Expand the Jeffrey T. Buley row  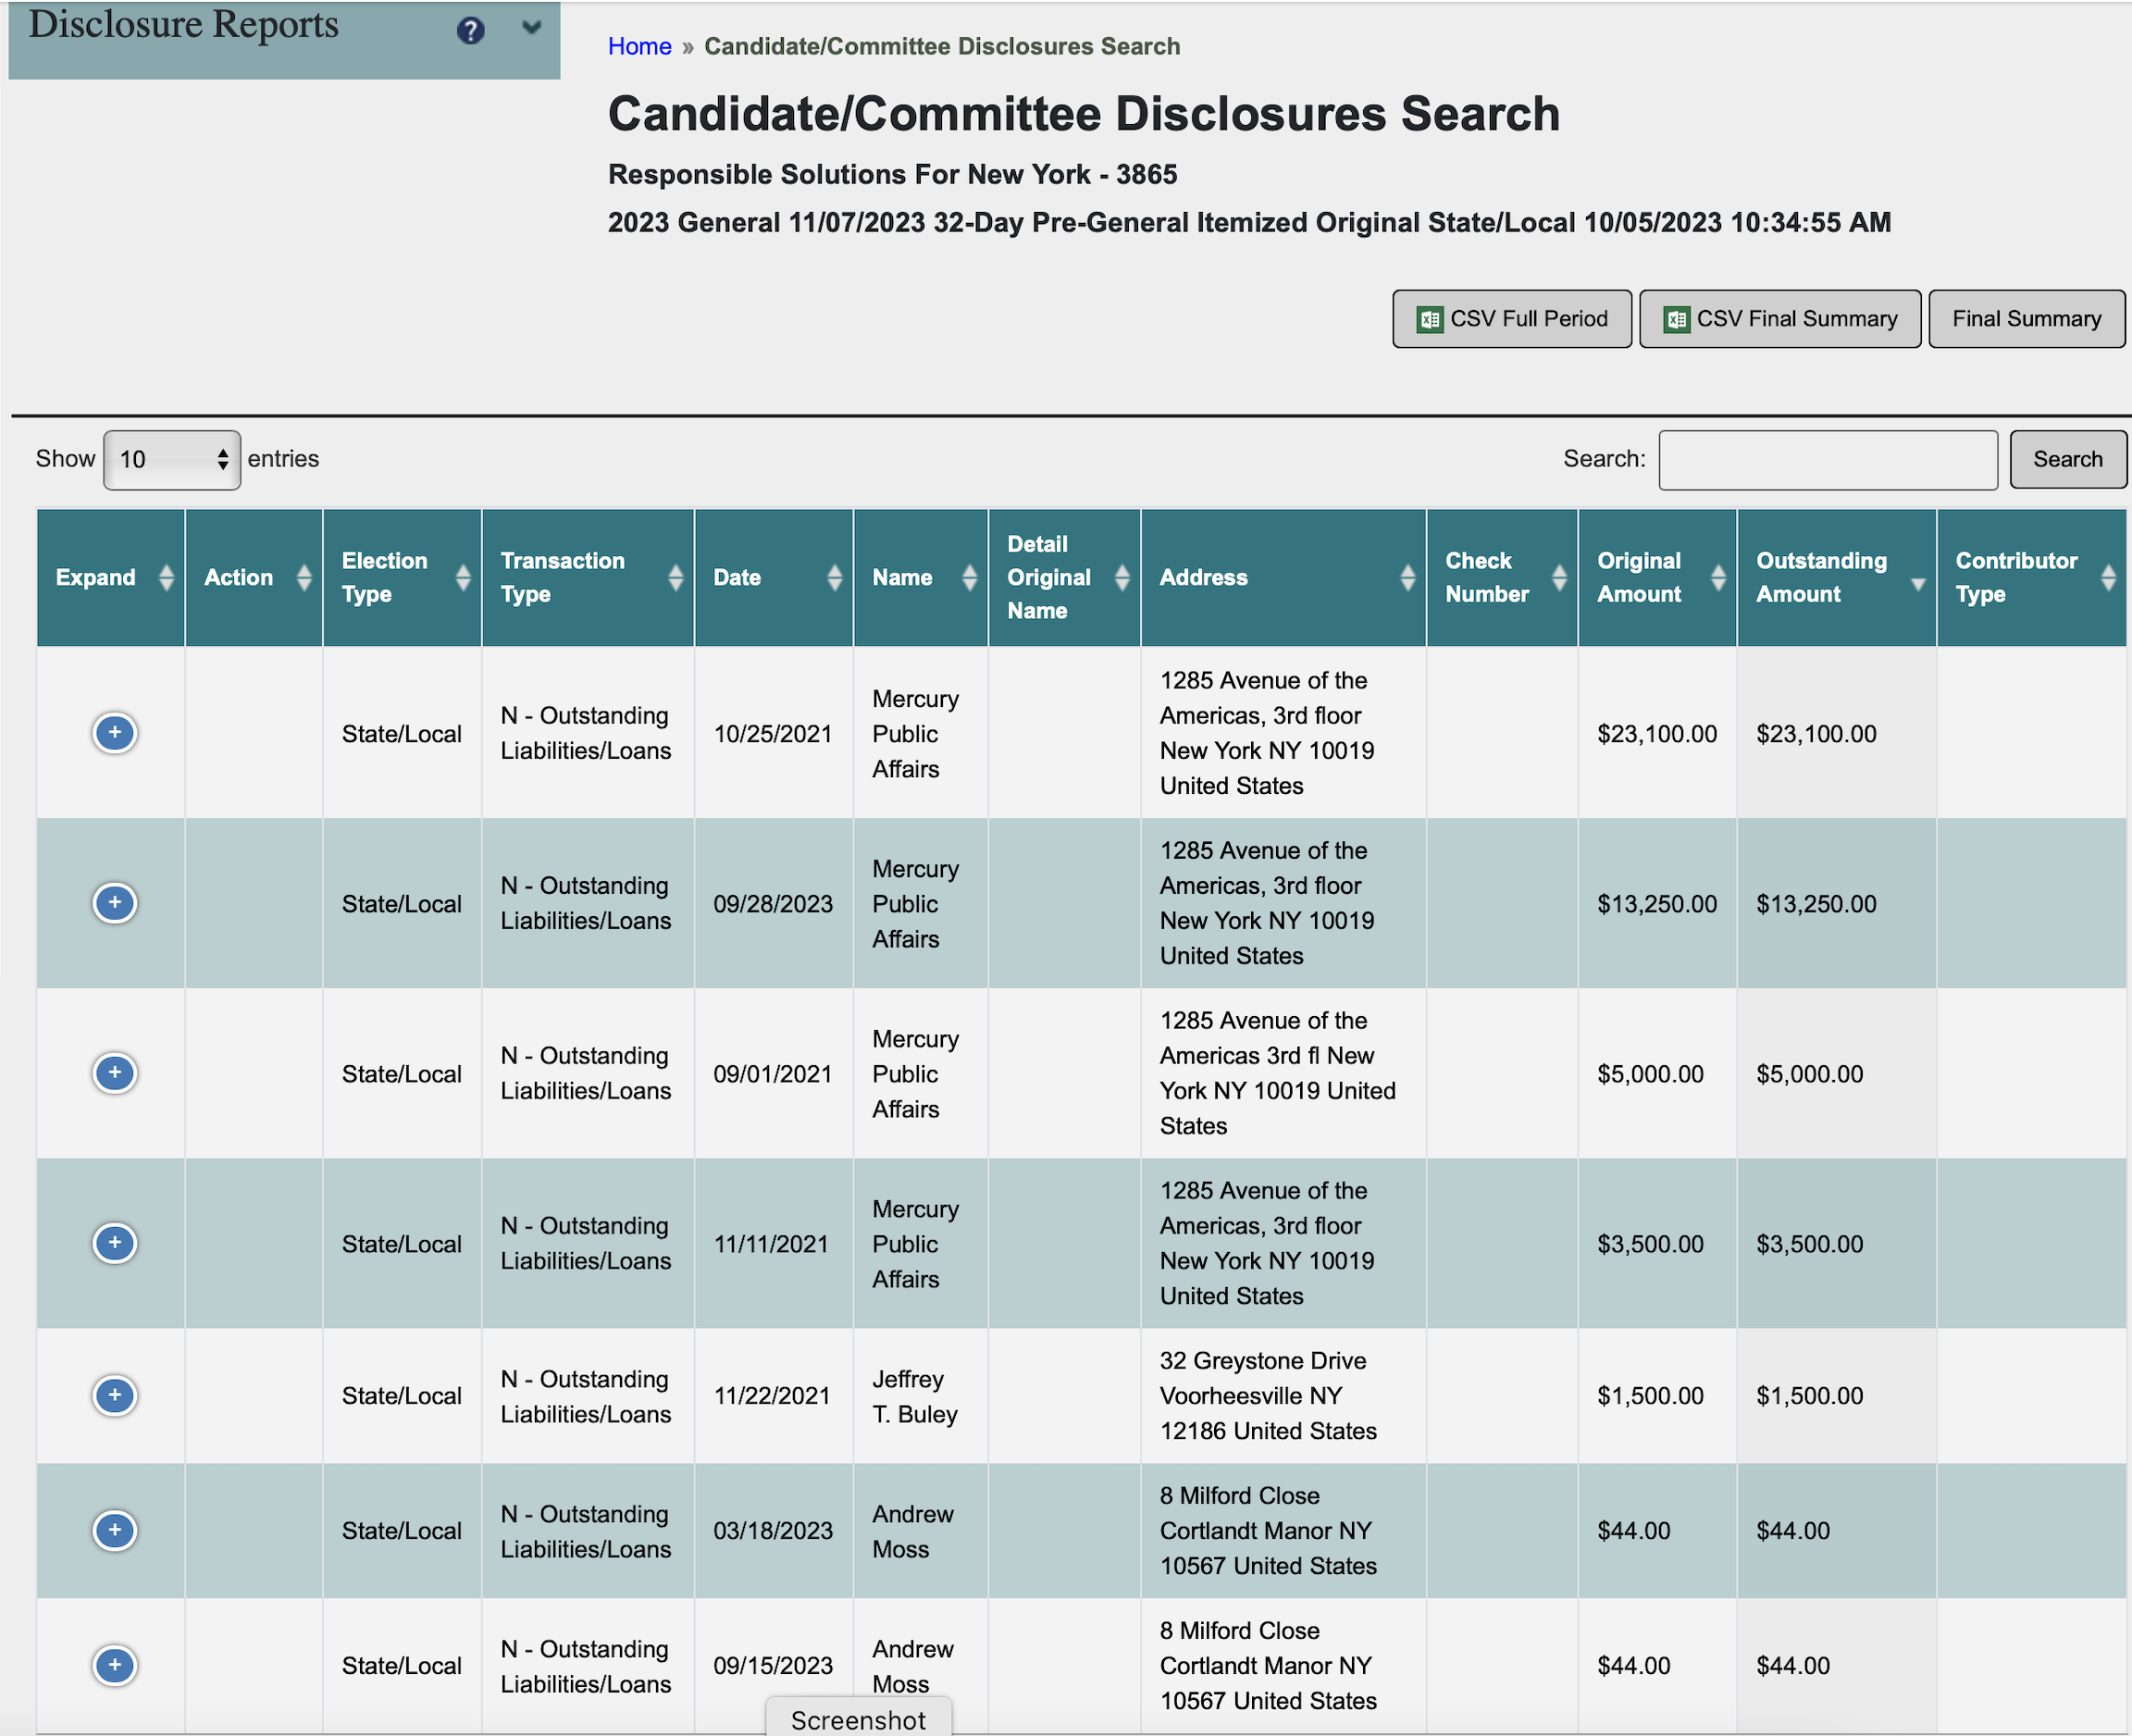point(115,1395)
